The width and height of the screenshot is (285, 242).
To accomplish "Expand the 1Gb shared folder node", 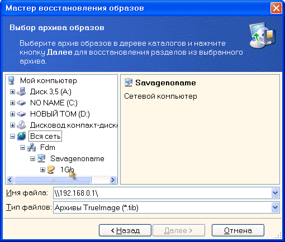I will coord(42,170).
